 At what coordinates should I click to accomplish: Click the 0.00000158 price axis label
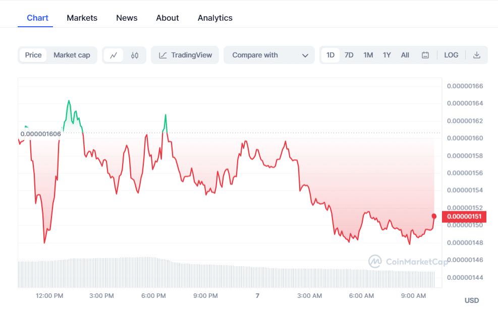(465, 156)
